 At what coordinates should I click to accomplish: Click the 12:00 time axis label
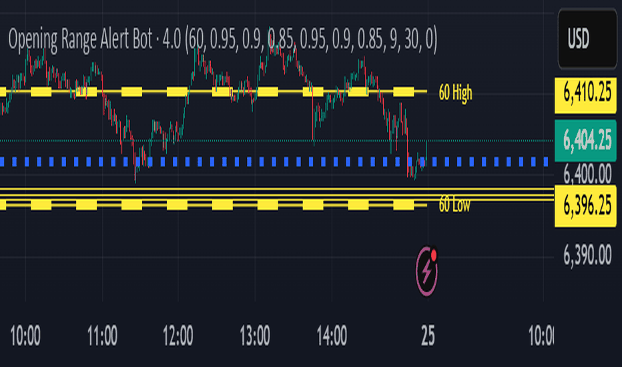pyautogui.click(x=178, y=336)
